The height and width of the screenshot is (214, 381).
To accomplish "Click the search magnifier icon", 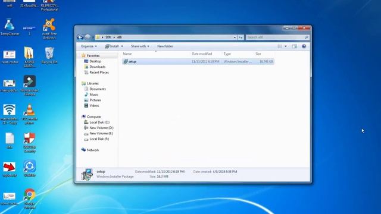I will (307, 37).
